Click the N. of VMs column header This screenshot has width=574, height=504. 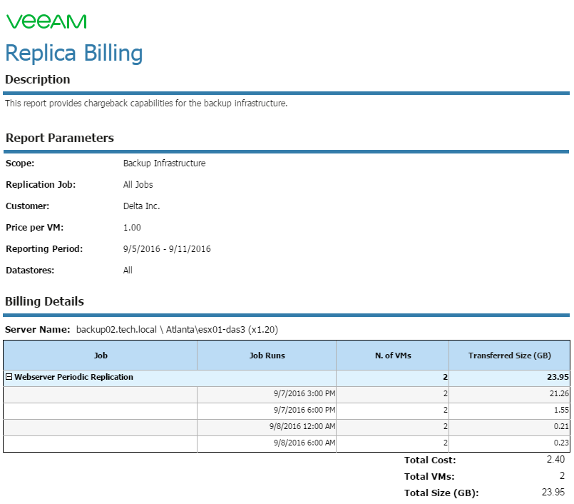(x=393, y=356)
